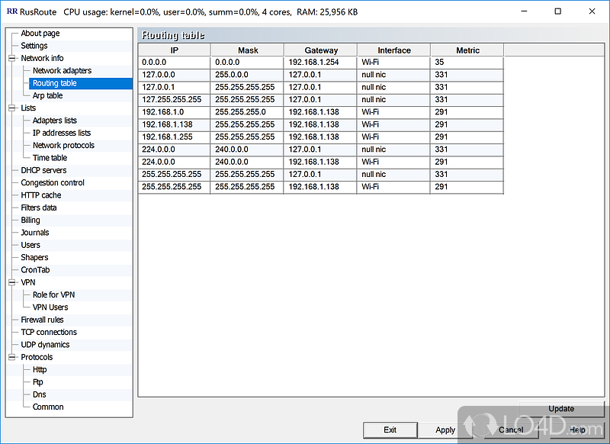Maximize the RusRoute window
This screenshot has width=610, height=444.
[x=558, y=12]
